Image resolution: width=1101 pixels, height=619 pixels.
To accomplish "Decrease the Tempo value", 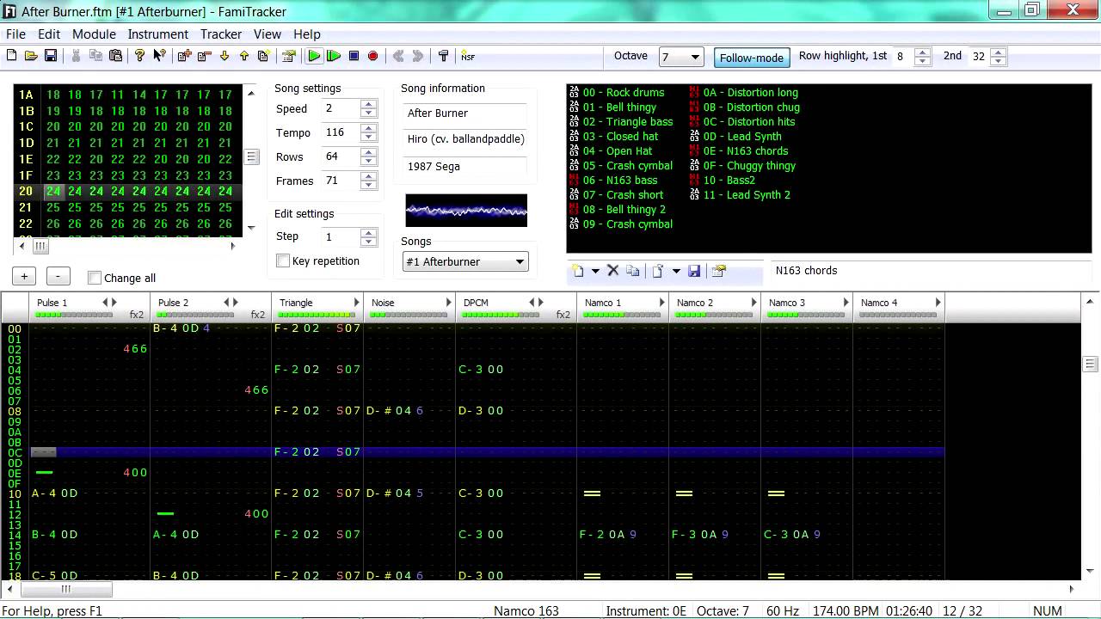I will point(369,138).
